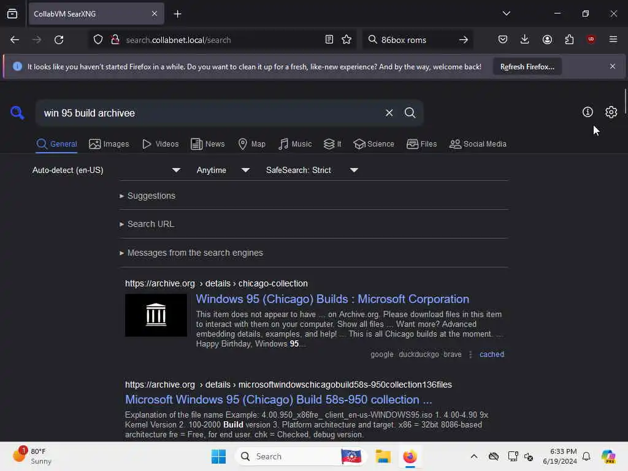Click the archive.org result thumbnail

[156, 315]
